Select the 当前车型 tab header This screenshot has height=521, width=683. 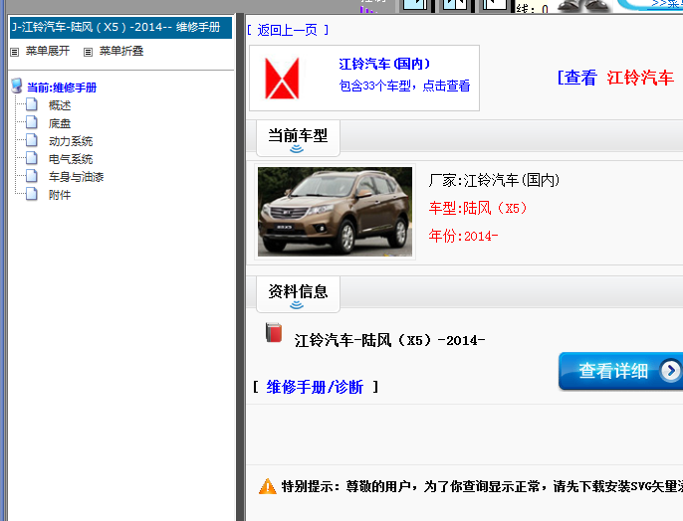coord(298,138)
